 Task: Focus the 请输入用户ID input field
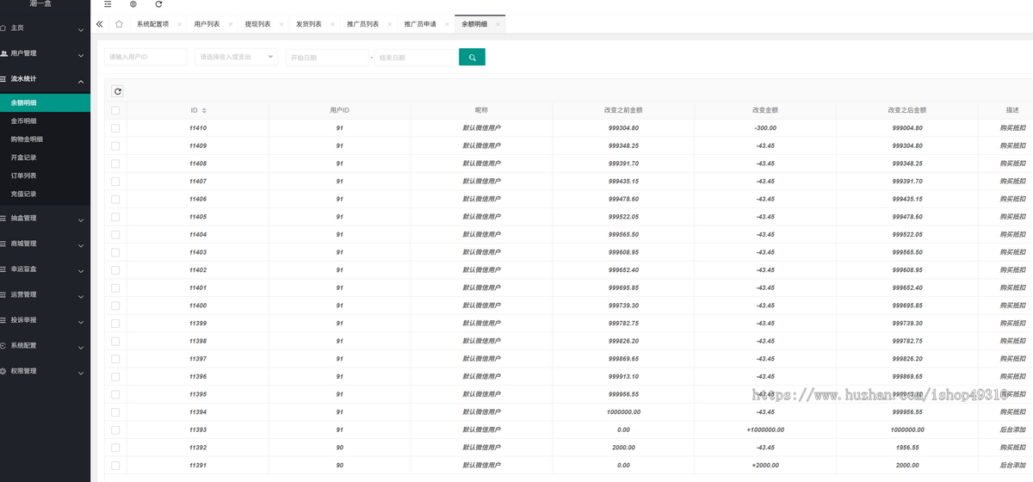point(145,57)
